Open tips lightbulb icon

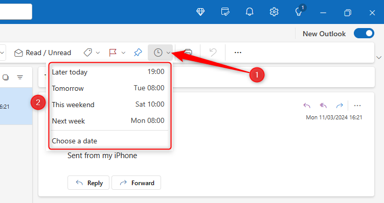pos(299,12)
